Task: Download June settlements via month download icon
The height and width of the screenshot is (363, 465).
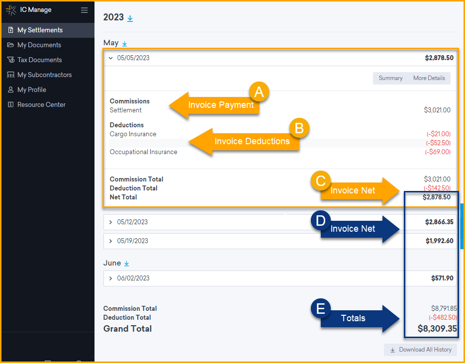Action: point(126,264)
